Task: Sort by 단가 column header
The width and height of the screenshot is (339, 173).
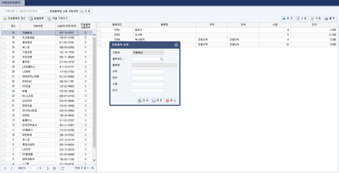Action: click(x=315, y=25)
